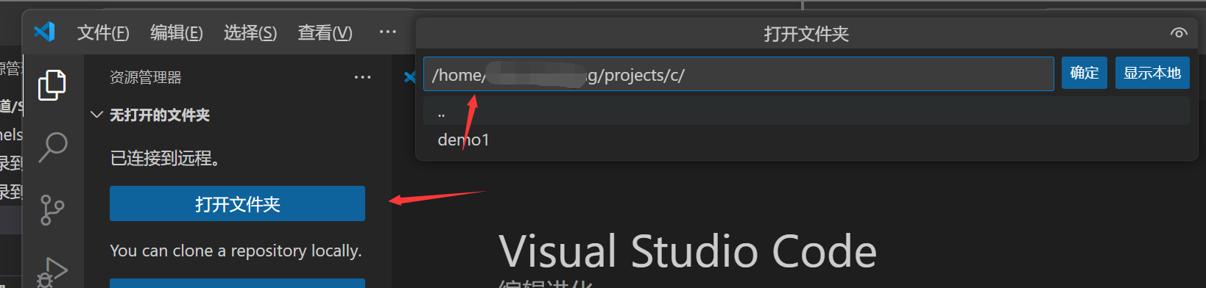The width and height of the screenshot is (1206, 288).
Task: Open the 选择(S) menu
Action: [x=250, y=32]
